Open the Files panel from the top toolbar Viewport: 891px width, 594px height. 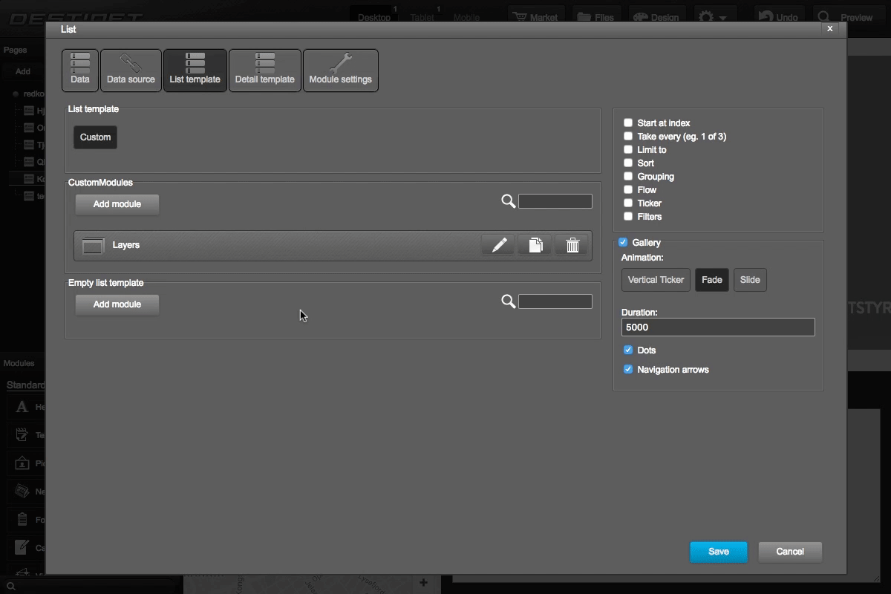(x=596, y=14)
